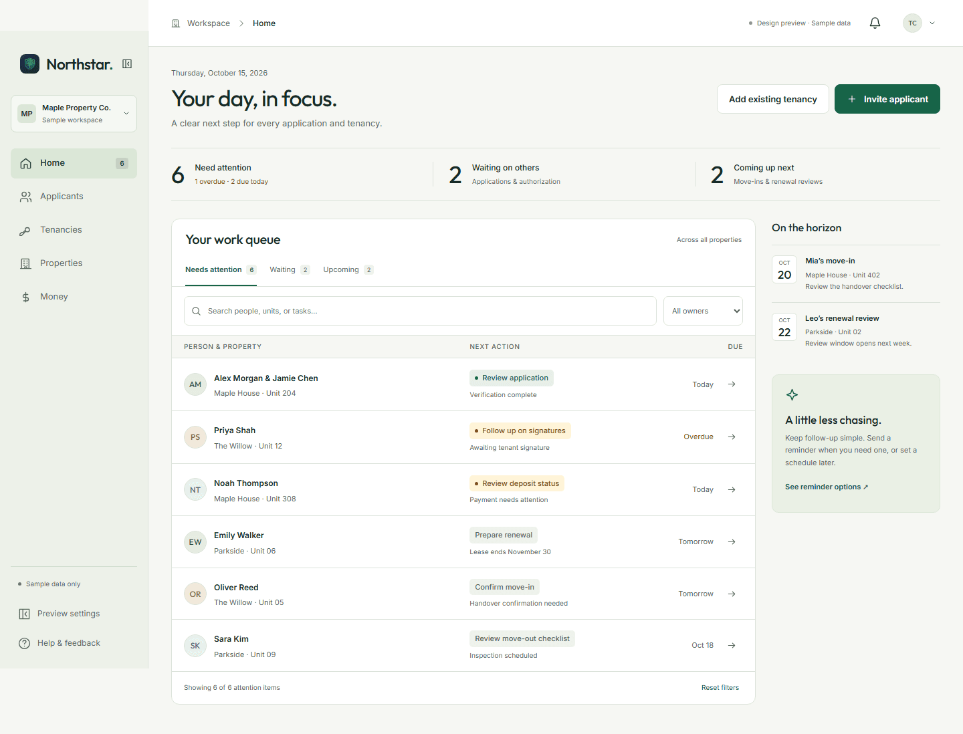This screenshot has height=734, width=963.
Task: Click the Applicants people icon
Action: [x=25, y=197]
